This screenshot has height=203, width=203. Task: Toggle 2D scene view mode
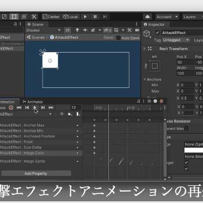(x=68, y=30)
